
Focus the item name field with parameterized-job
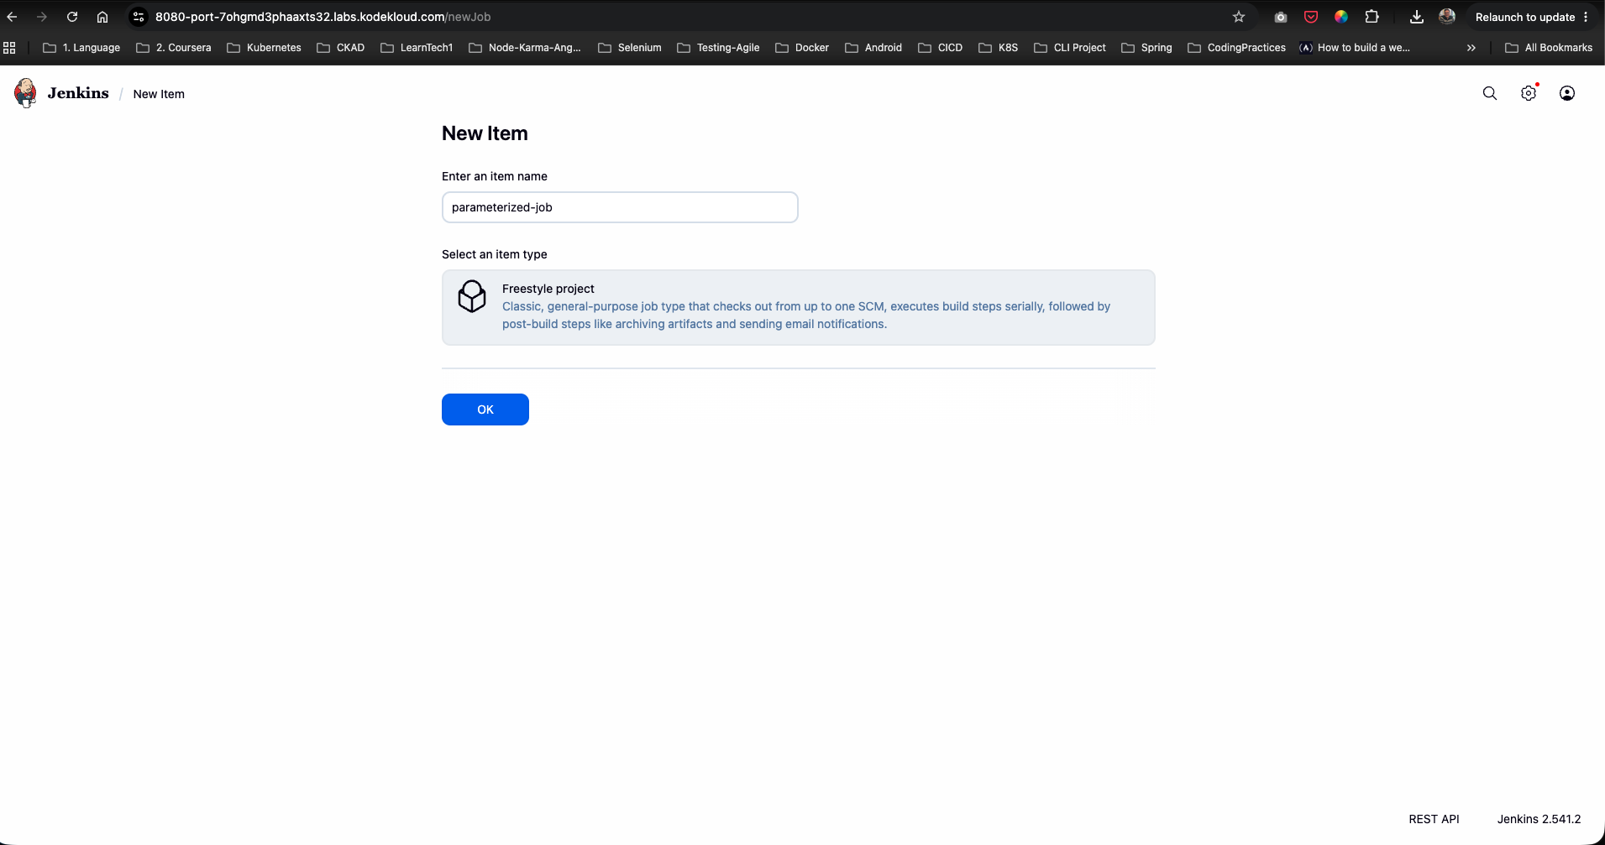tap(620, 207)
